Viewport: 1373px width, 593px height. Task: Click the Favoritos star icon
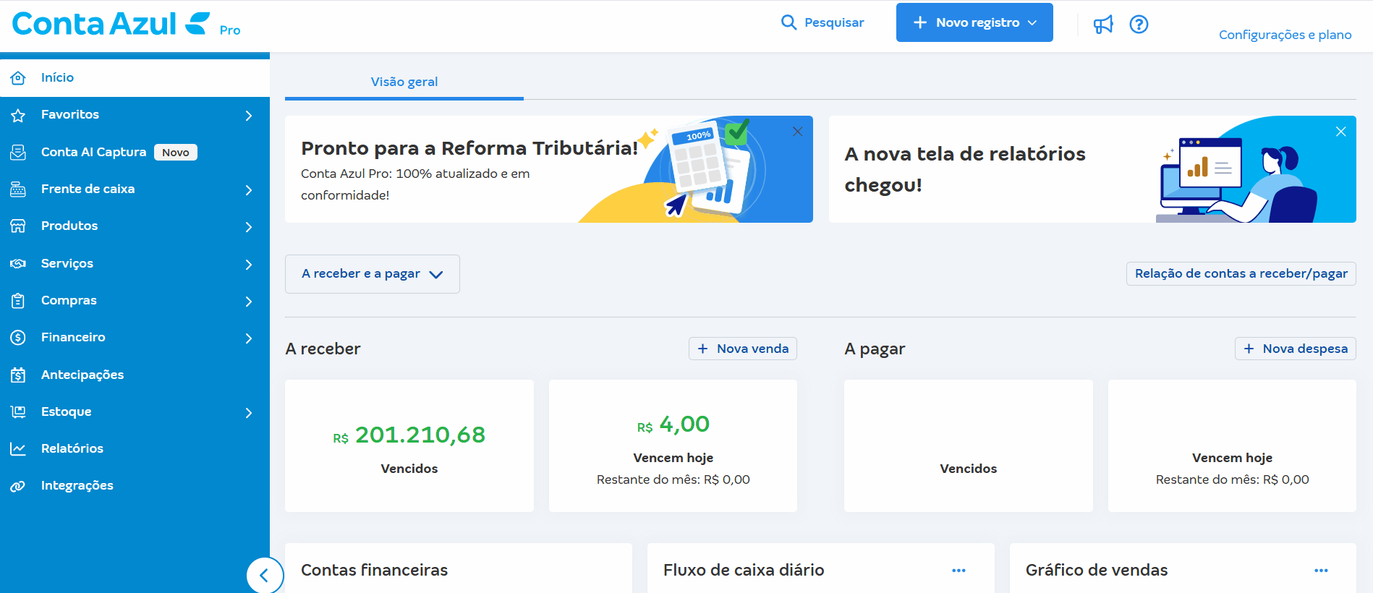click(18, 115)
